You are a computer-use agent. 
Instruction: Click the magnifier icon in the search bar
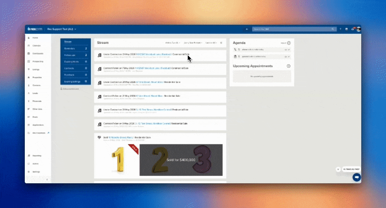pos(333,29)
